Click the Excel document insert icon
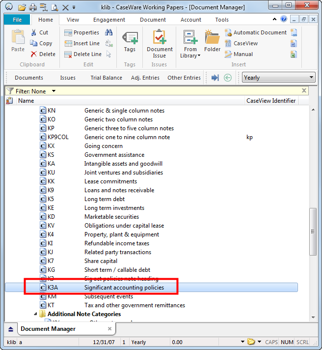This screenshot has width=322, height=350. coord(294,54)
